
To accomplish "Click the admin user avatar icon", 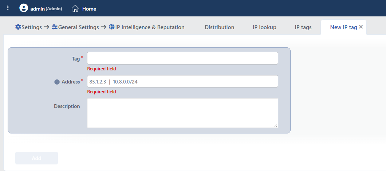I will click(x=24, y=8).
